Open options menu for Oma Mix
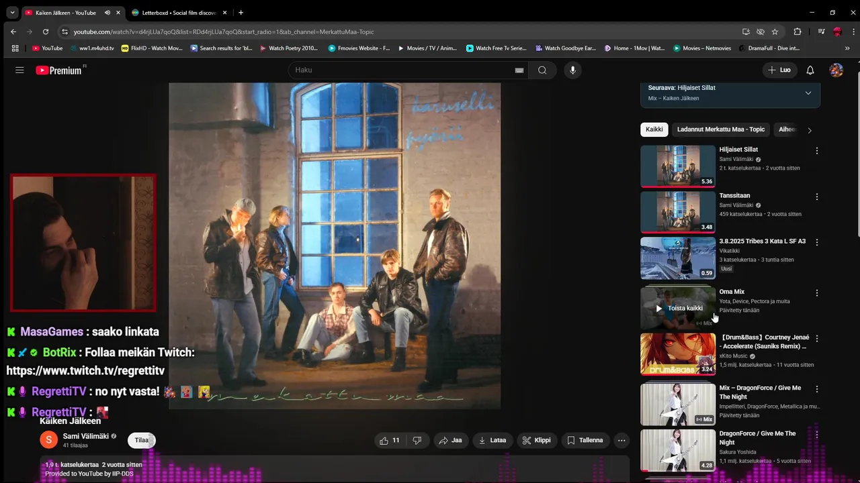 817,293
